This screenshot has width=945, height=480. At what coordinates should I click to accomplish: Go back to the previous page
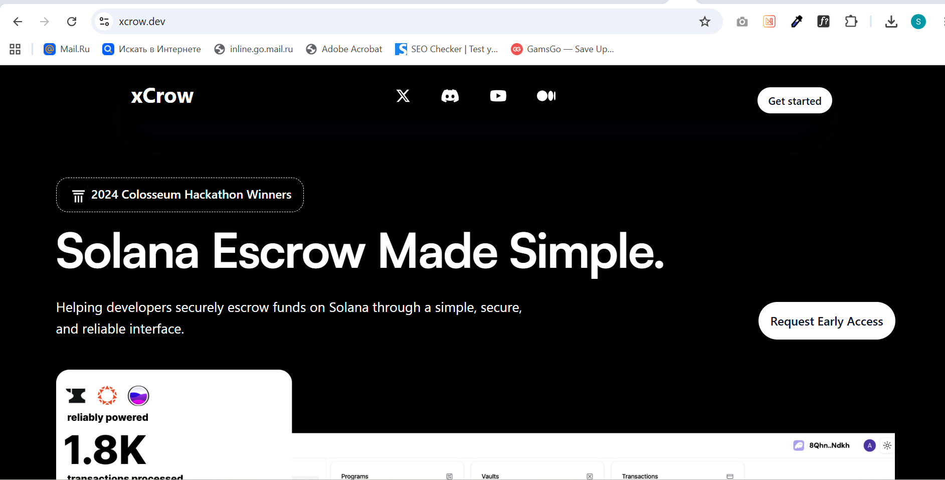click(x=18, y=22)
